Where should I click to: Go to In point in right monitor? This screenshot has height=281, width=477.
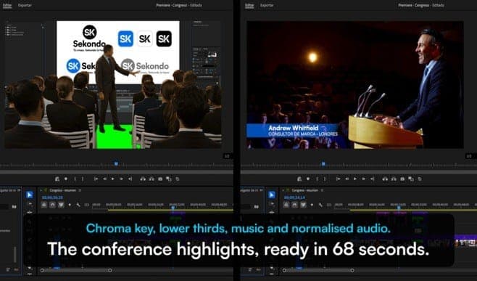click(x=339, y=179)
